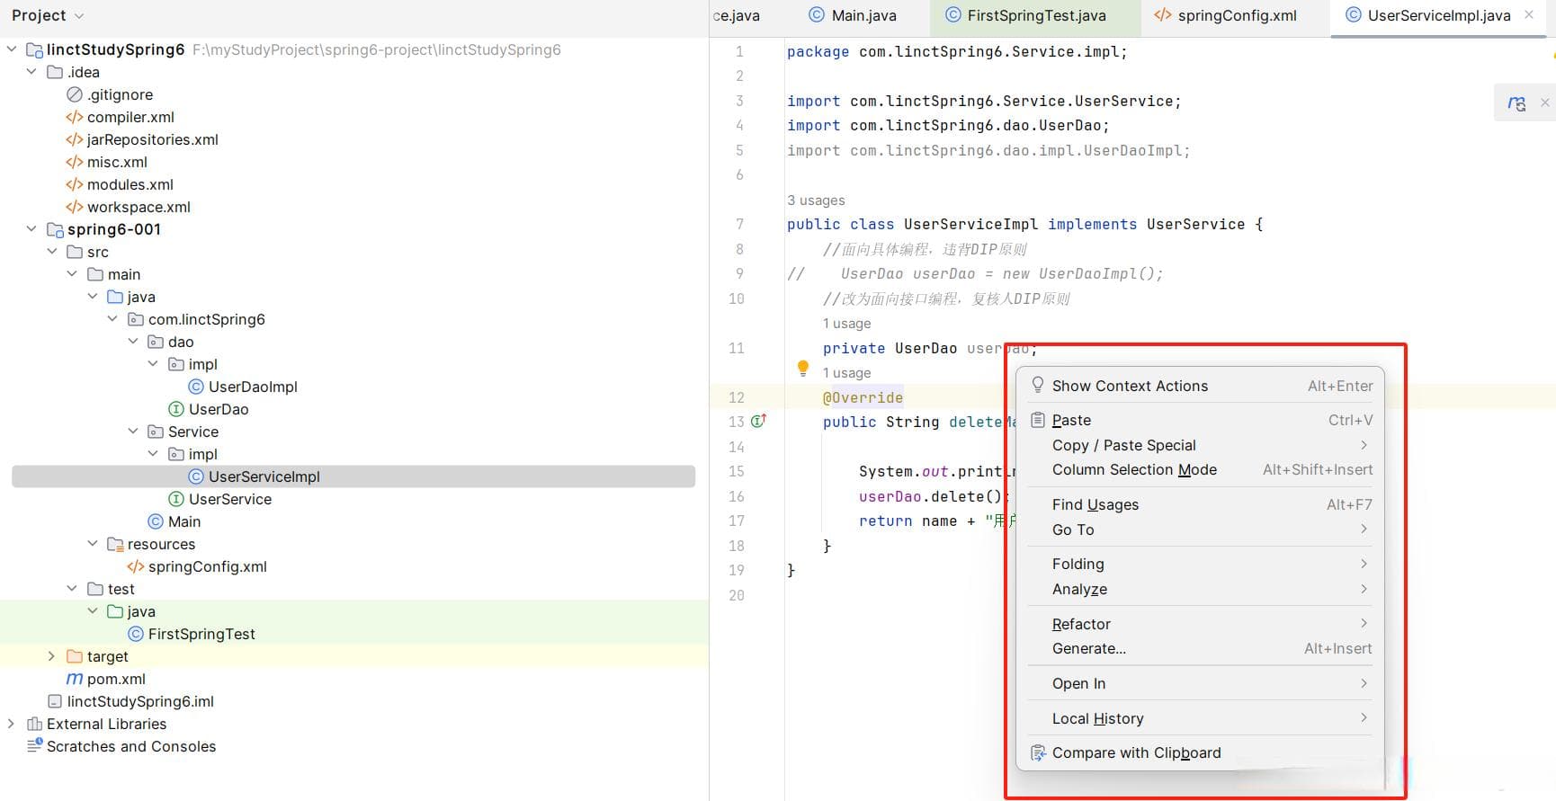Choose Show Context Actions from menu
Viewport: 1556px width, 801px height.
pos(1201,386)
